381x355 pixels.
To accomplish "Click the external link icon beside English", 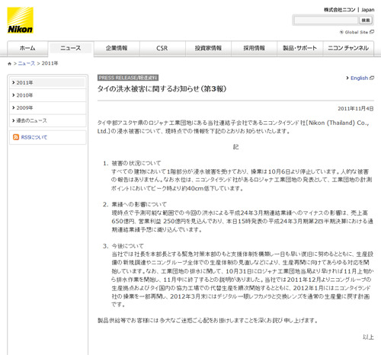I will (372, 78).
